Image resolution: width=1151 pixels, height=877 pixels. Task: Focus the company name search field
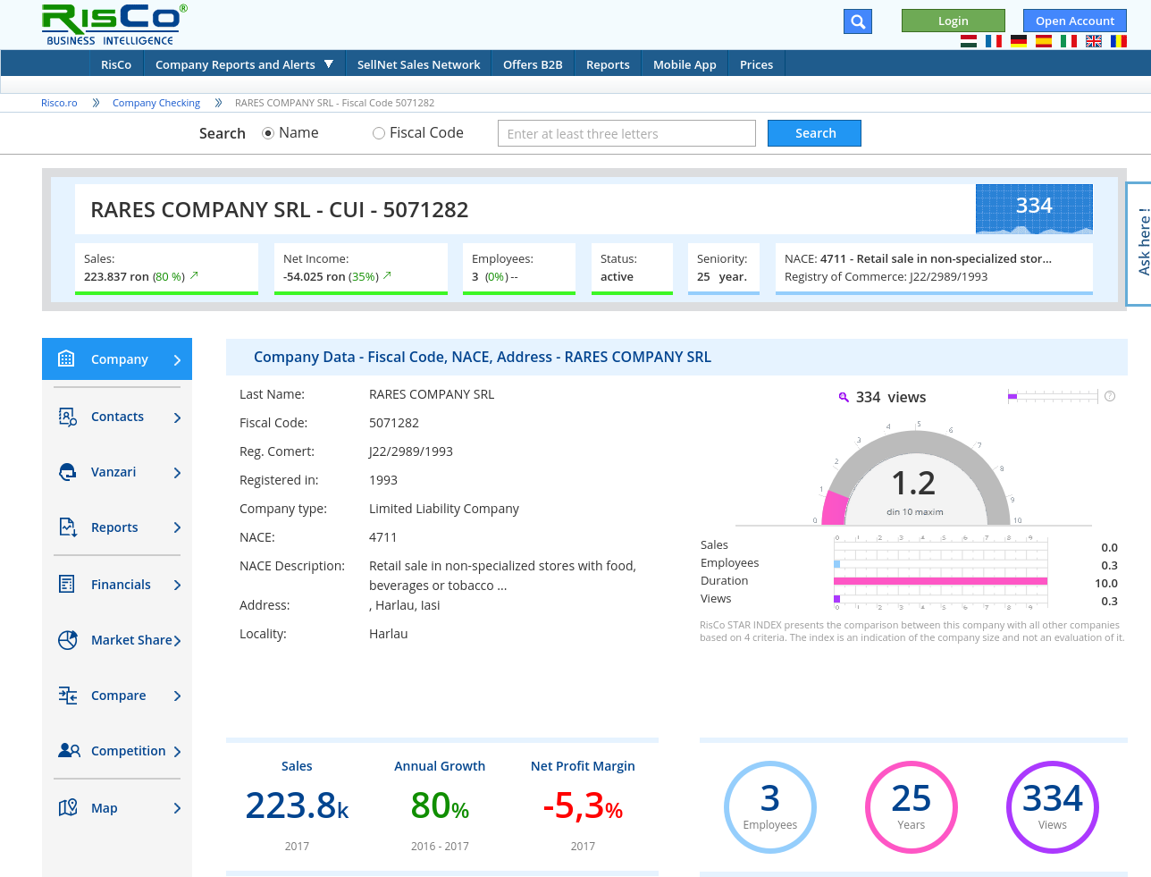626,133
